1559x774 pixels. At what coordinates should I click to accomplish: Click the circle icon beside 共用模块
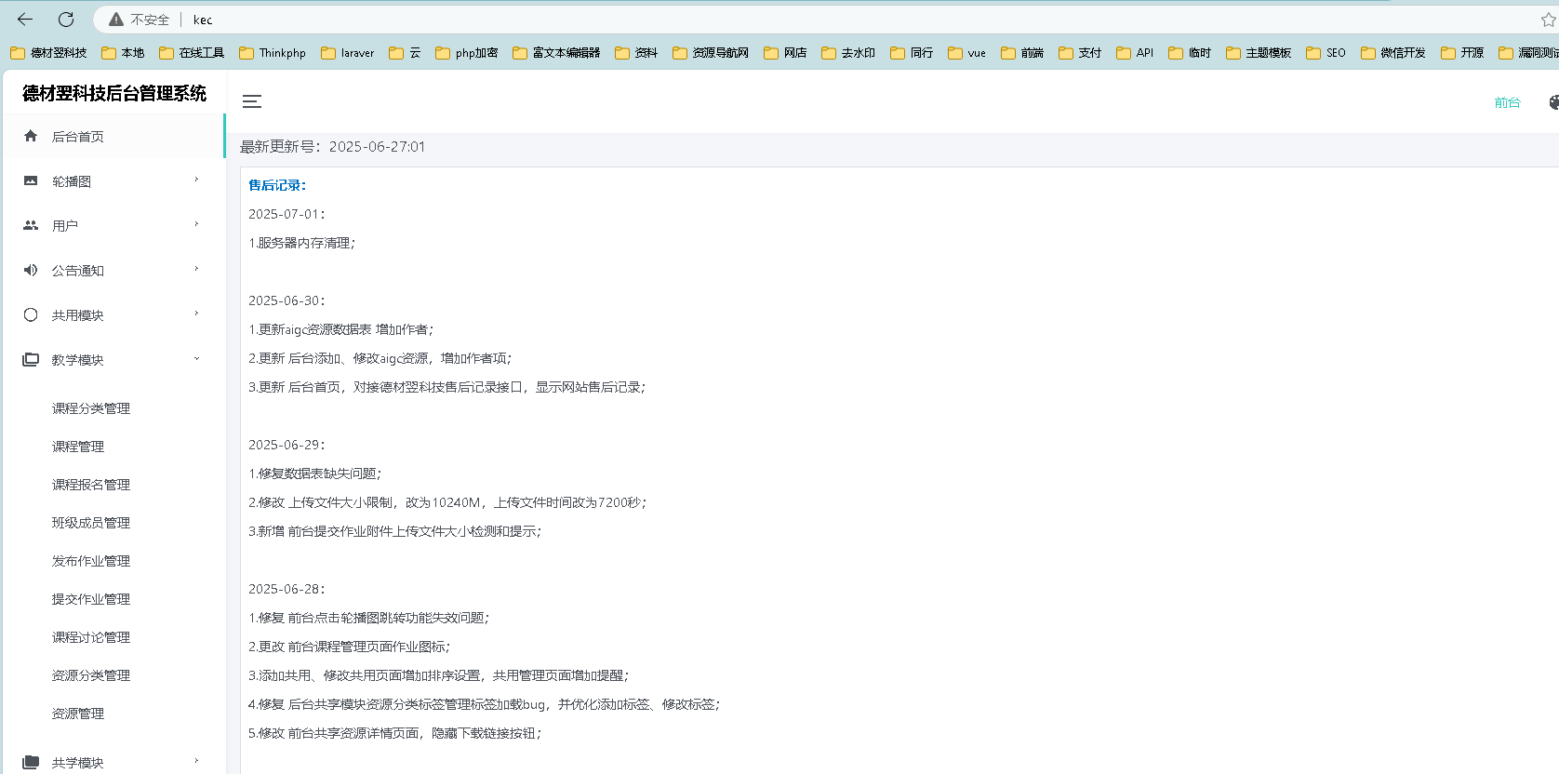click(31, 314)
